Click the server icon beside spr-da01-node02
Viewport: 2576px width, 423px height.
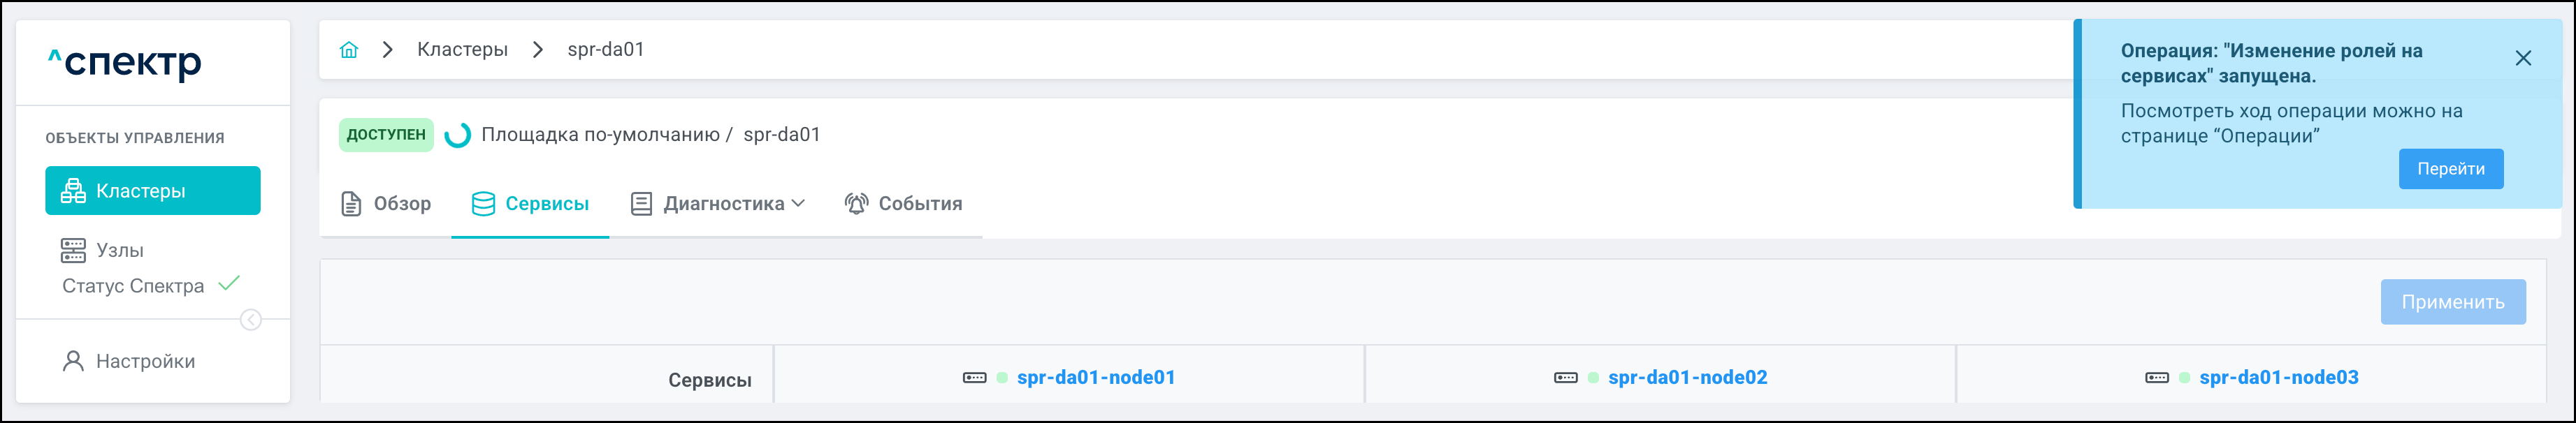[x=1565, y=378]
